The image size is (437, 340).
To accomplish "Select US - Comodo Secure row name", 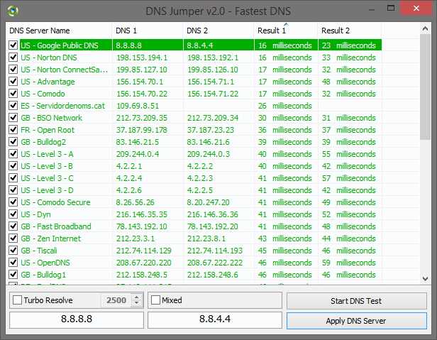I will pyautogui.click(x=55, y=202).
